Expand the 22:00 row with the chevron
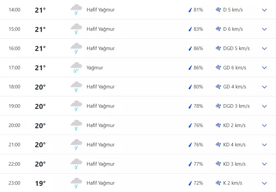 (264, 164)
